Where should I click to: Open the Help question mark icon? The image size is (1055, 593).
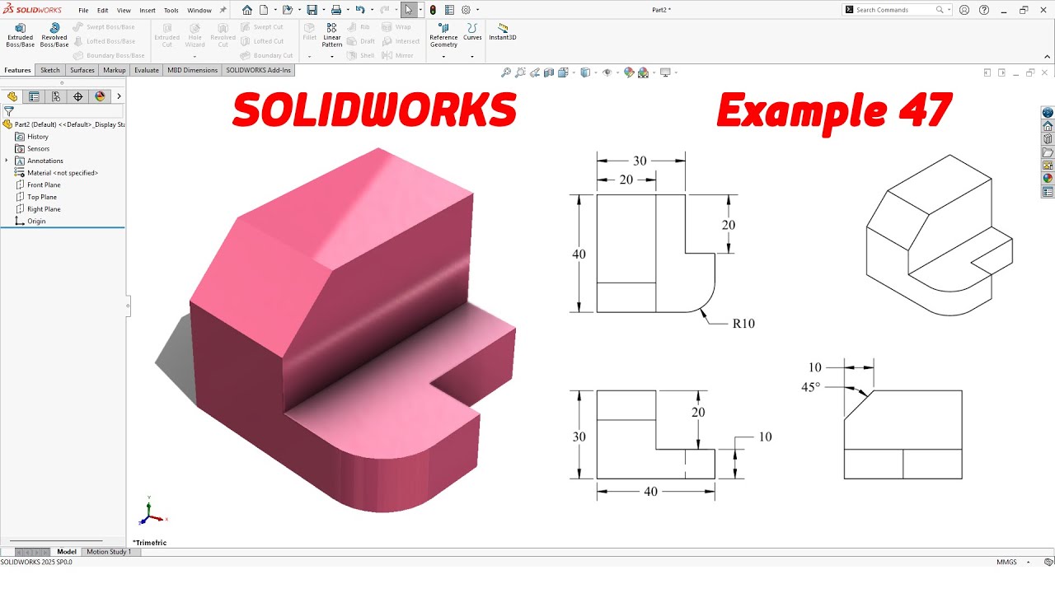(x=984, y=10)
